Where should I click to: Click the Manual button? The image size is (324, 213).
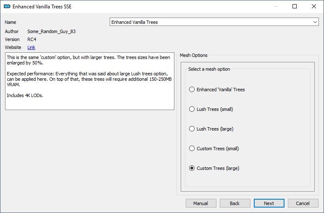click(x=201, y=203)
